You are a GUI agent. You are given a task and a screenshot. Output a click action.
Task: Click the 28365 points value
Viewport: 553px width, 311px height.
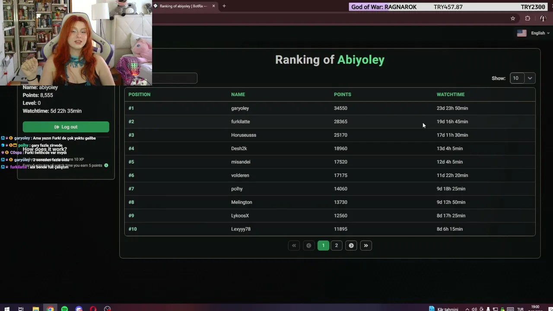340,122
